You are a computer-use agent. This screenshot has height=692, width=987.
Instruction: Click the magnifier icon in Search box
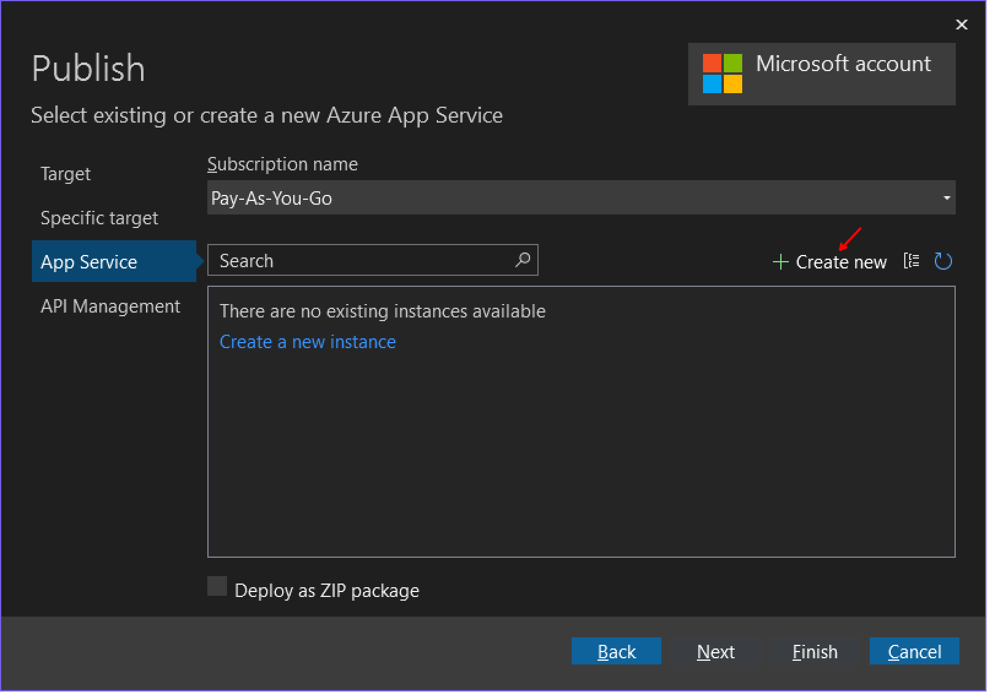click(x=523, y=260)
